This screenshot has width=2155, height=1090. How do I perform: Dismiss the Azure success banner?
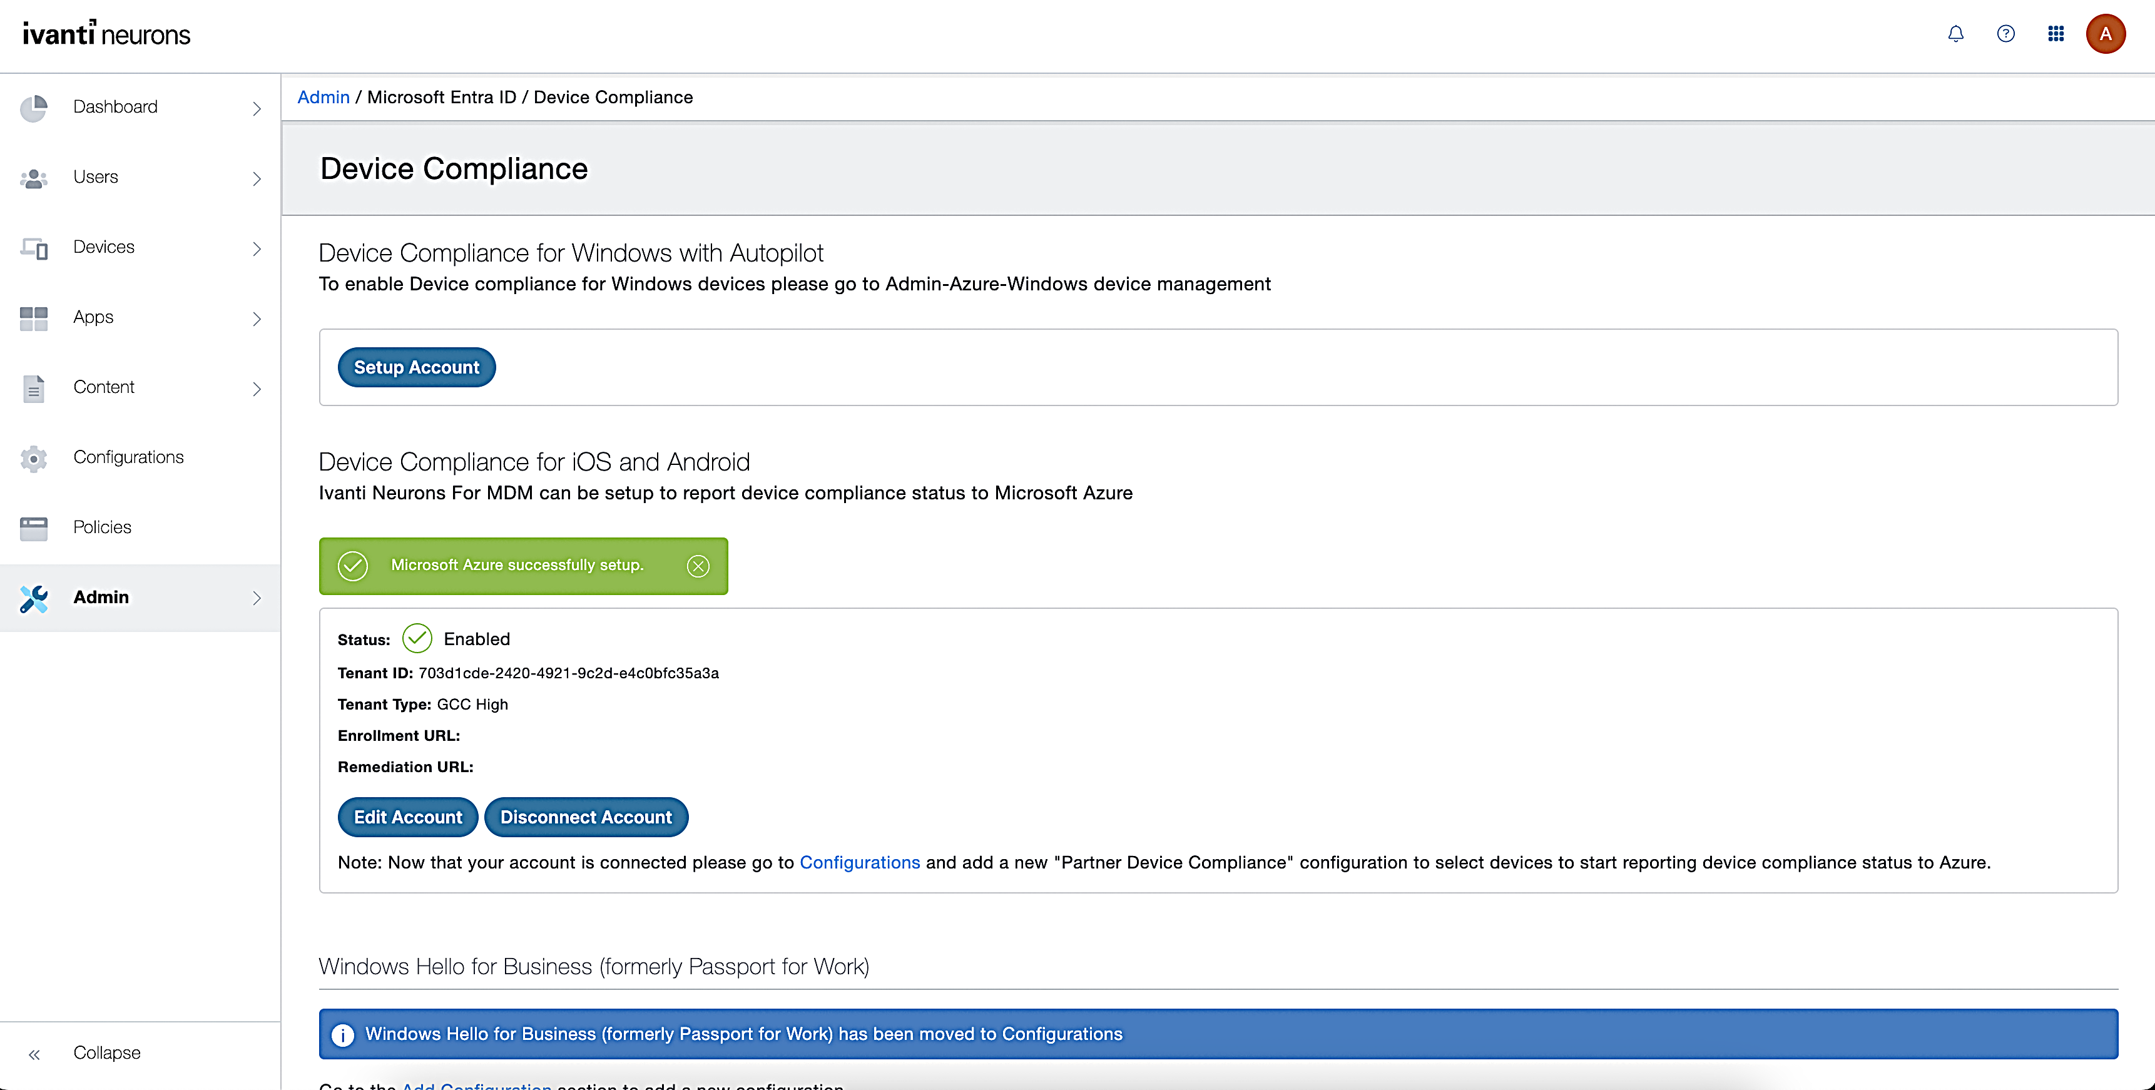pos(698,566)
